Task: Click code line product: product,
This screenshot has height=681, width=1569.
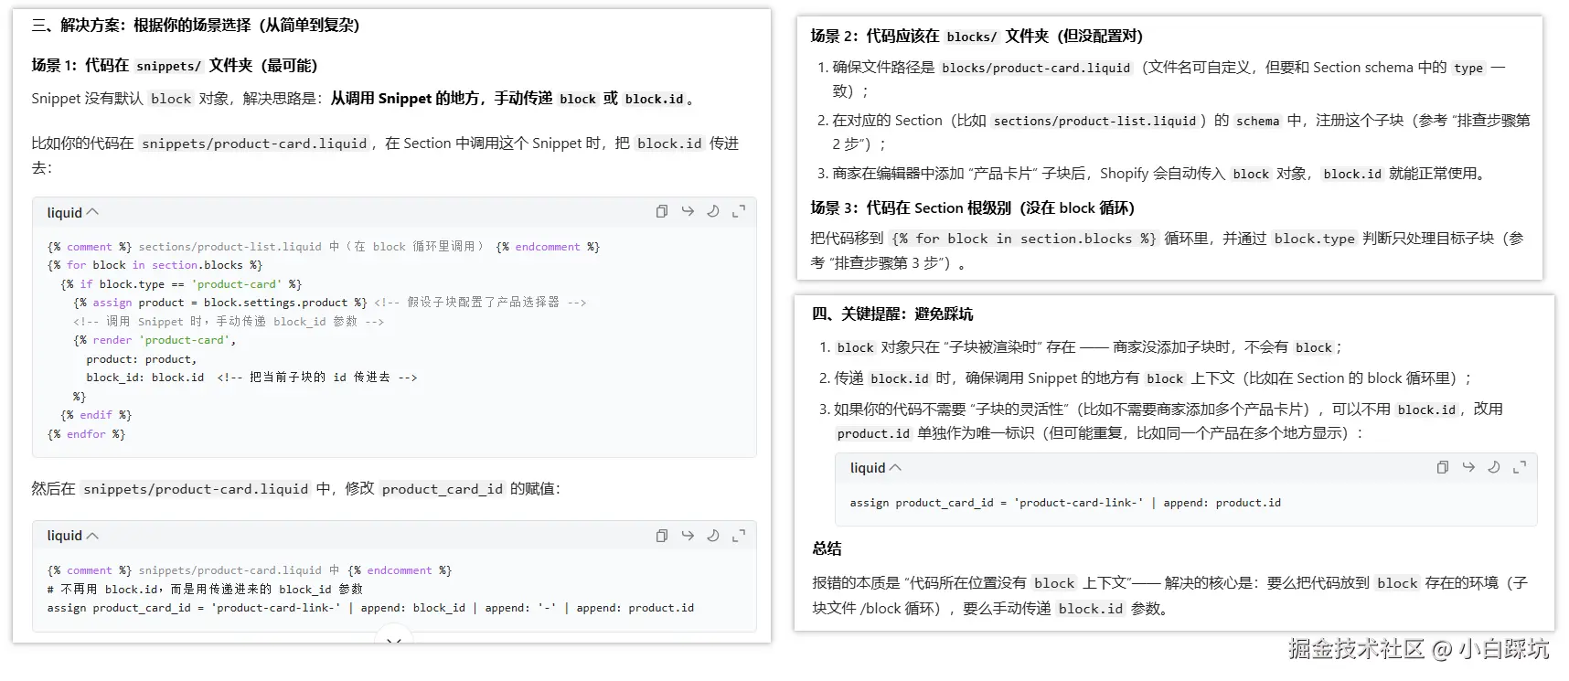Action: coord(141,359)
